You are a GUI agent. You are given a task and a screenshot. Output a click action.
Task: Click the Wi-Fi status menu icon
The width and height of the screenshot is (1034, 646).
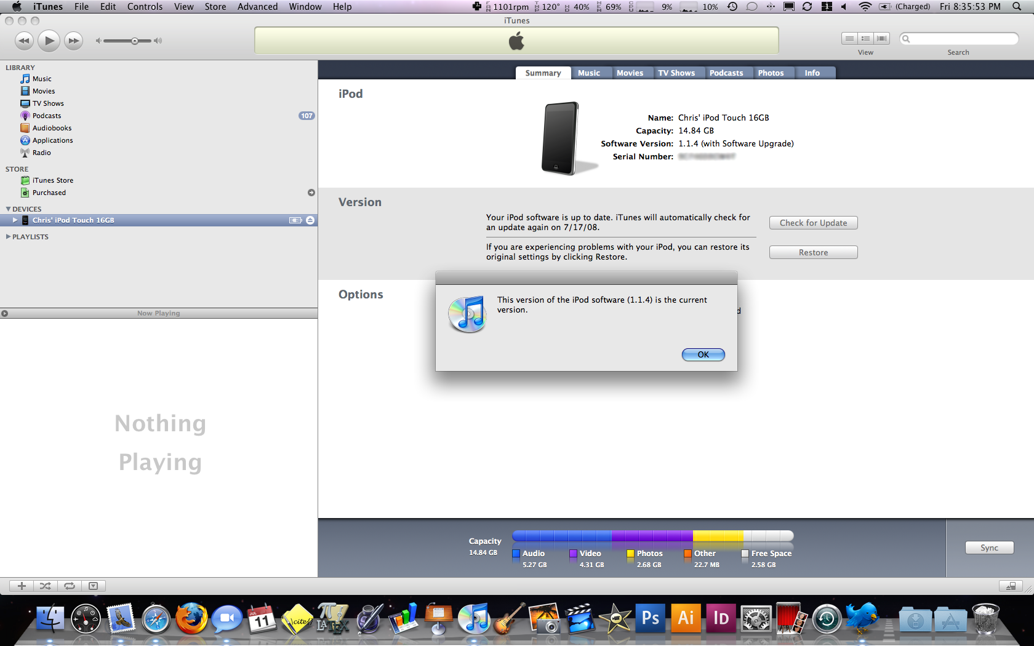pos(865,7)
